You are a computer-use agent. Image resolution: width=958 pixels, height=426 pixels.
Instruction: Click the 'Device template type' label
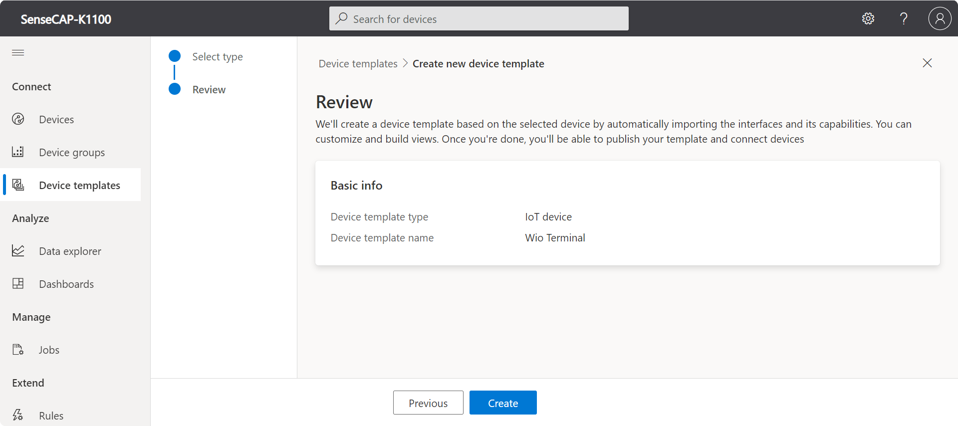pyautogui.click(x=379, y=217)
